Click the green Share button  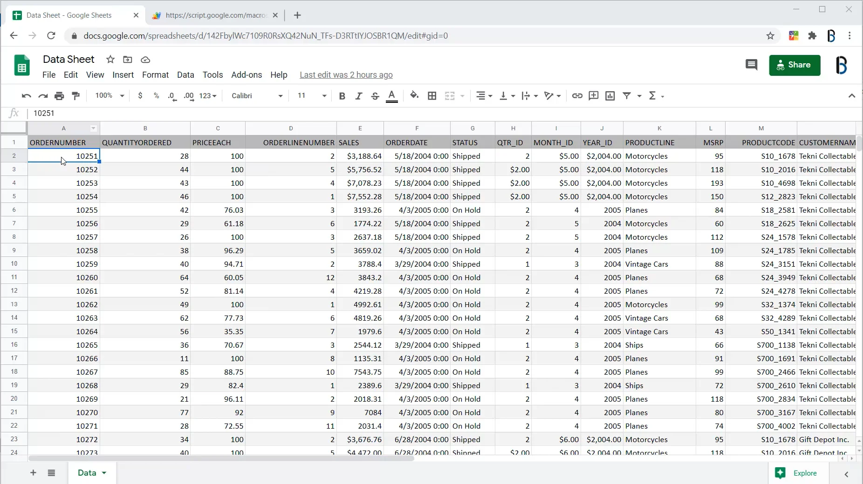[795, 65]
